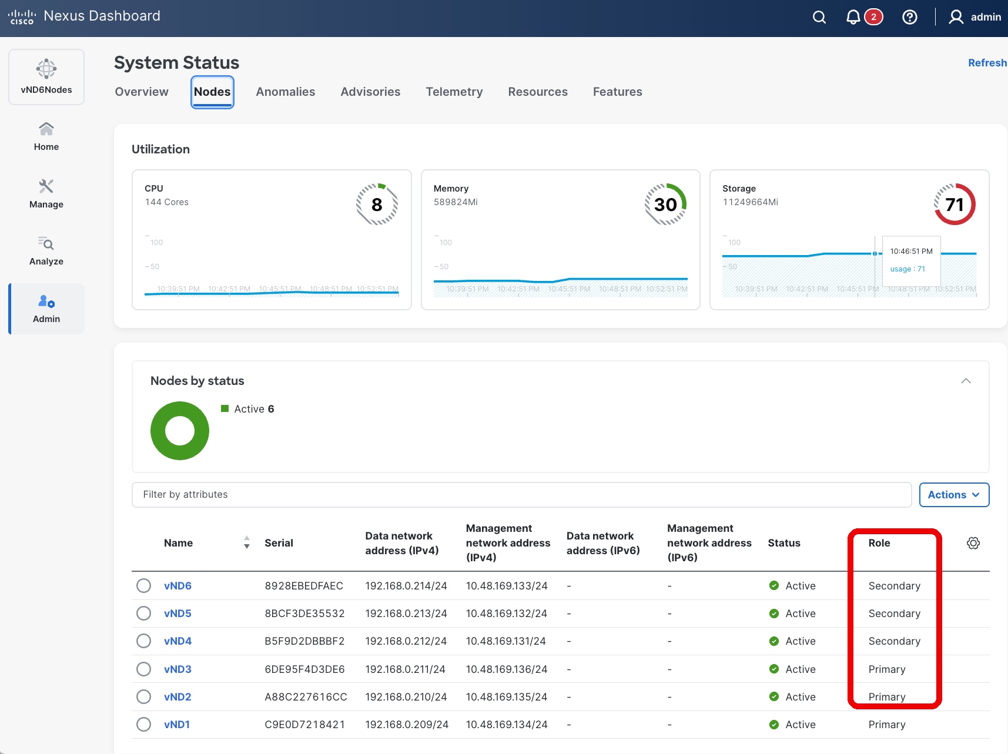Click the Filter by attributes field
The image size is (1008, 754).
click(x=521, y=495)
